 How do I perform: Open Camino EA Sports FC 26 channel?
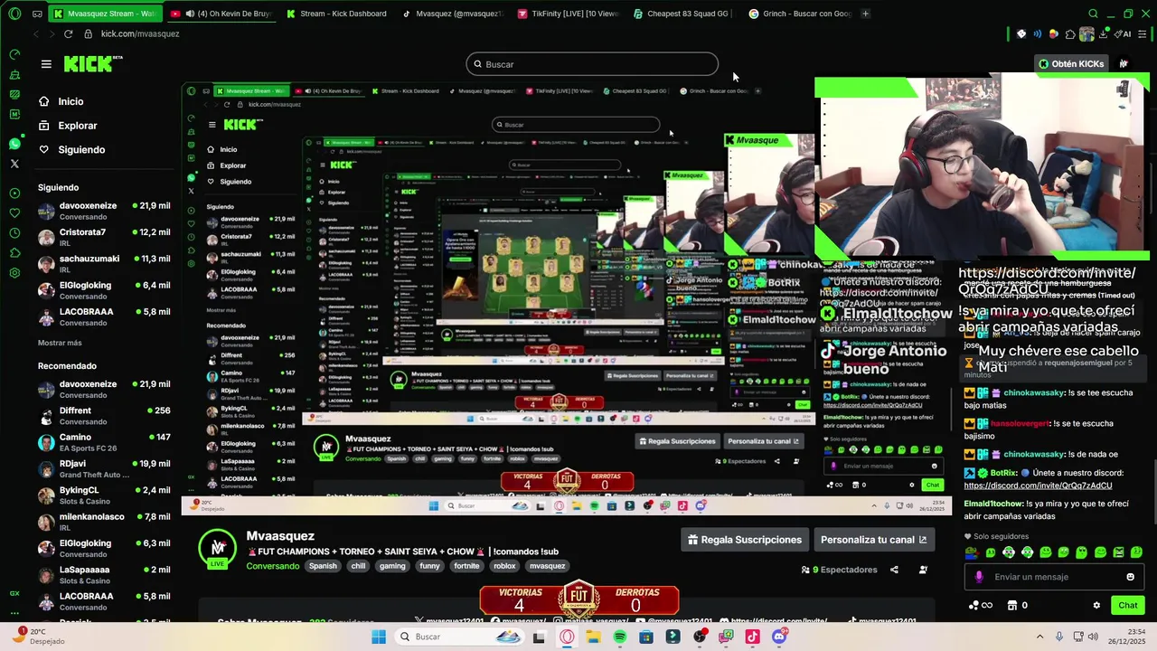point(104,443)
